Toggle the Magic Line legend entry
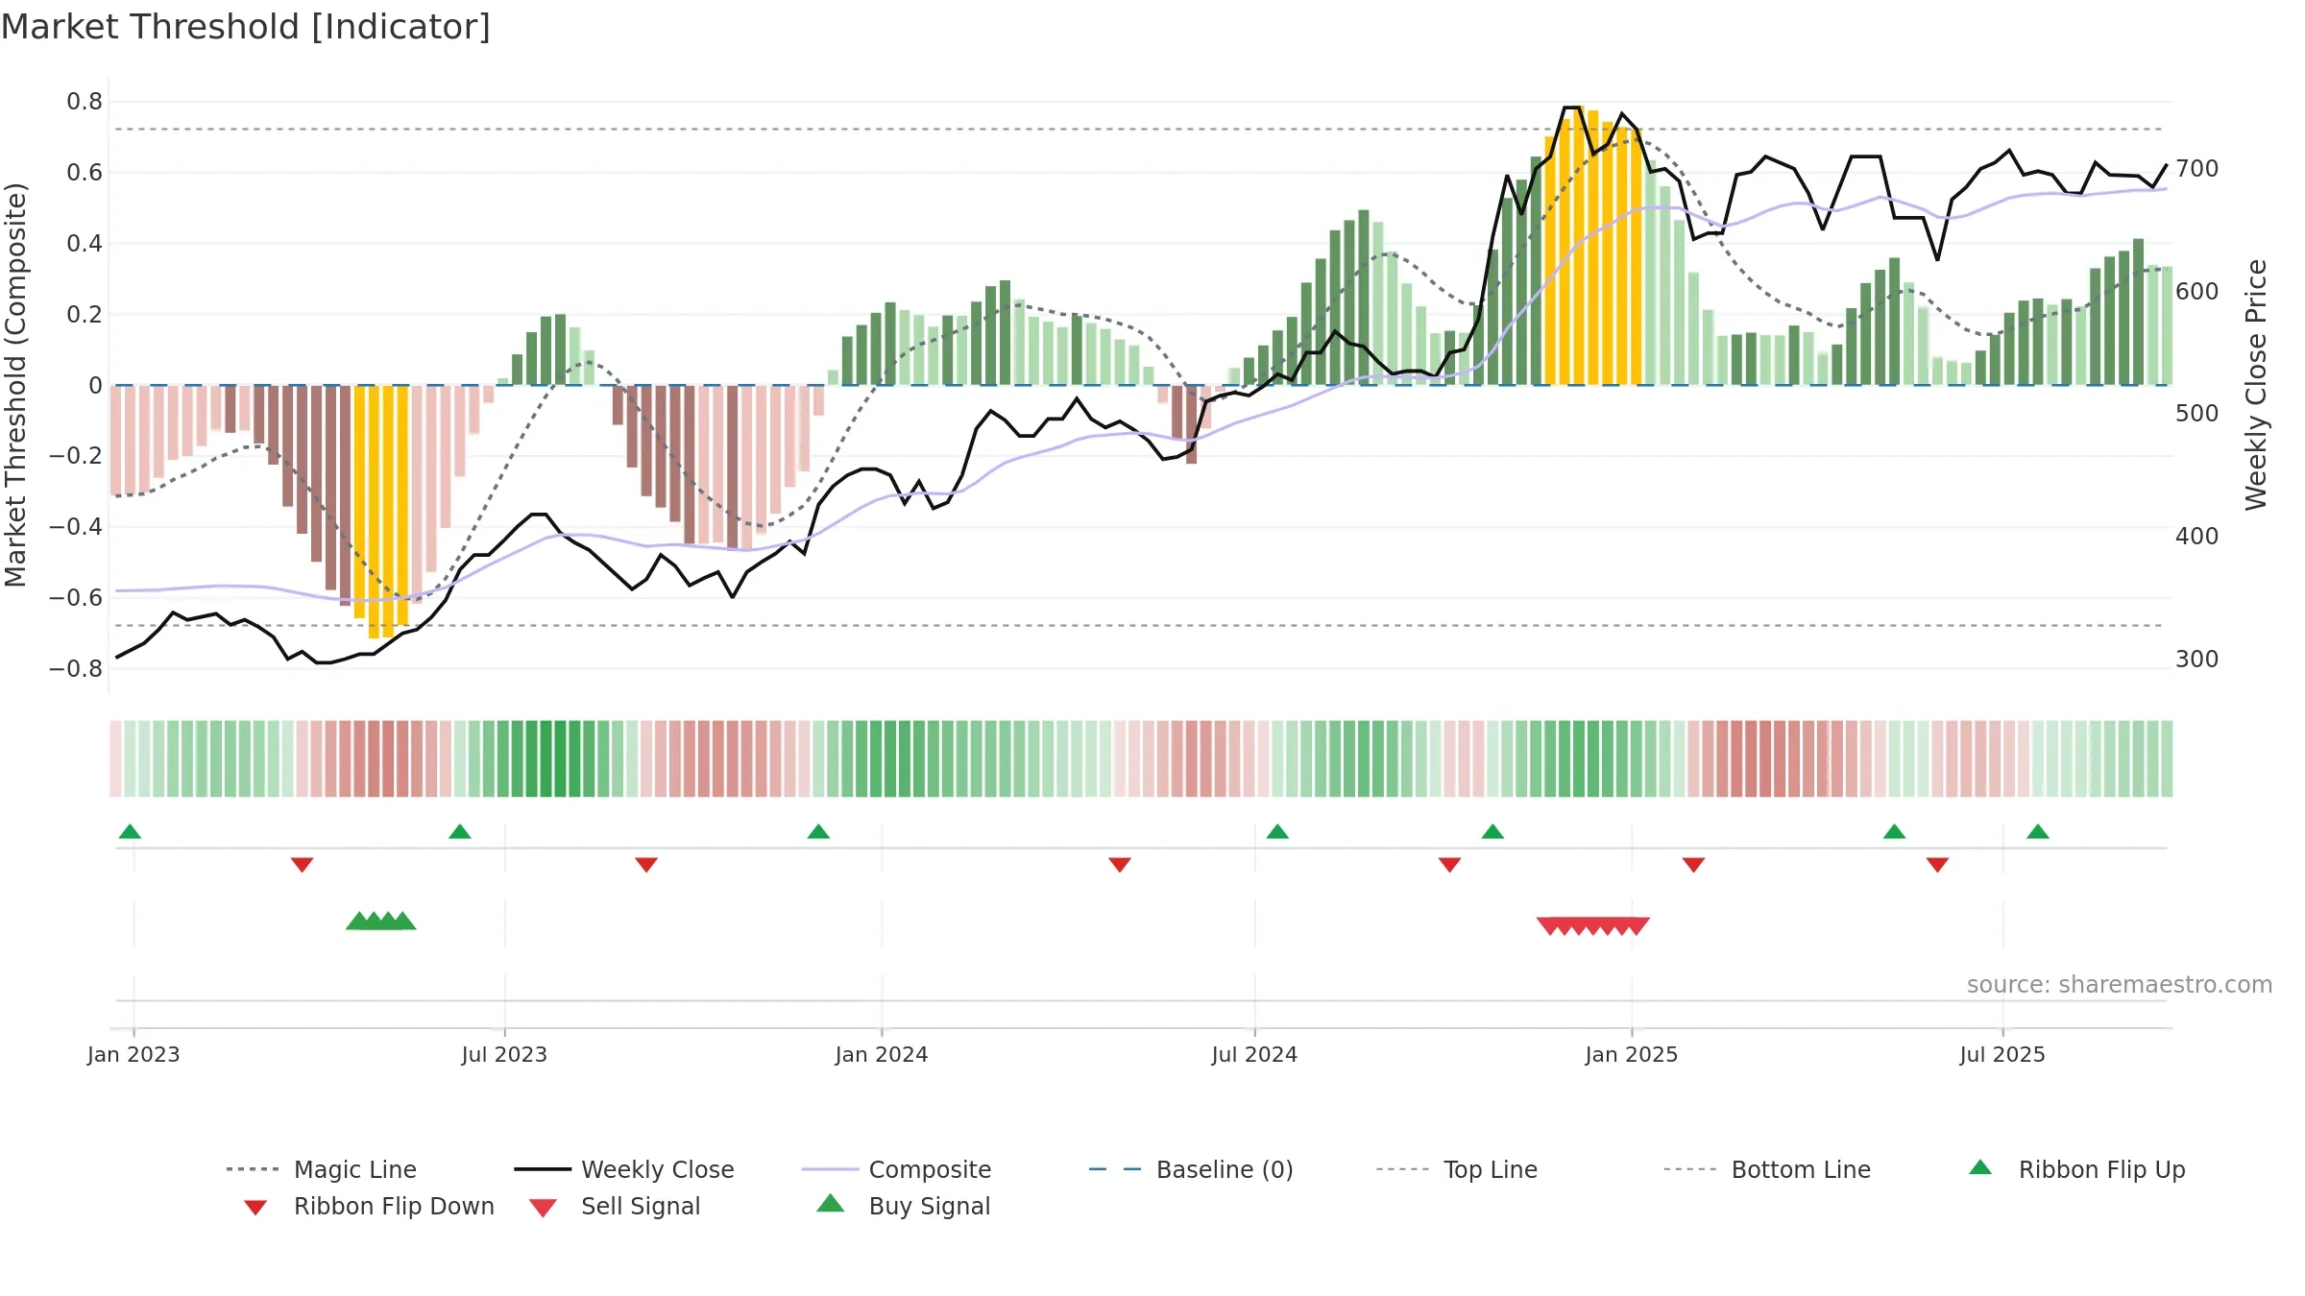Image resolution: width=2305 pixels, height=1296 pixels. tap(322, 1169)
